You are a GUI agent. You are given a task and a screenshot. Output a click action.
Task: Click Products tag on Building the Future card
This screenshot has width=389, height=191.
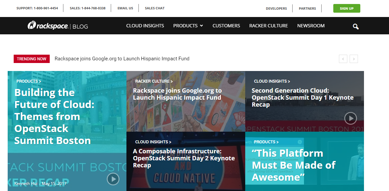[x=29, y=81]
